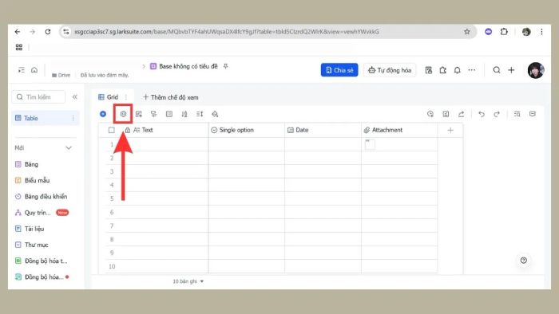Image resolution: width=559 pixels, height=314 pixels.
Task: Create new Bảng điều khiển
Action: (41, 196)
